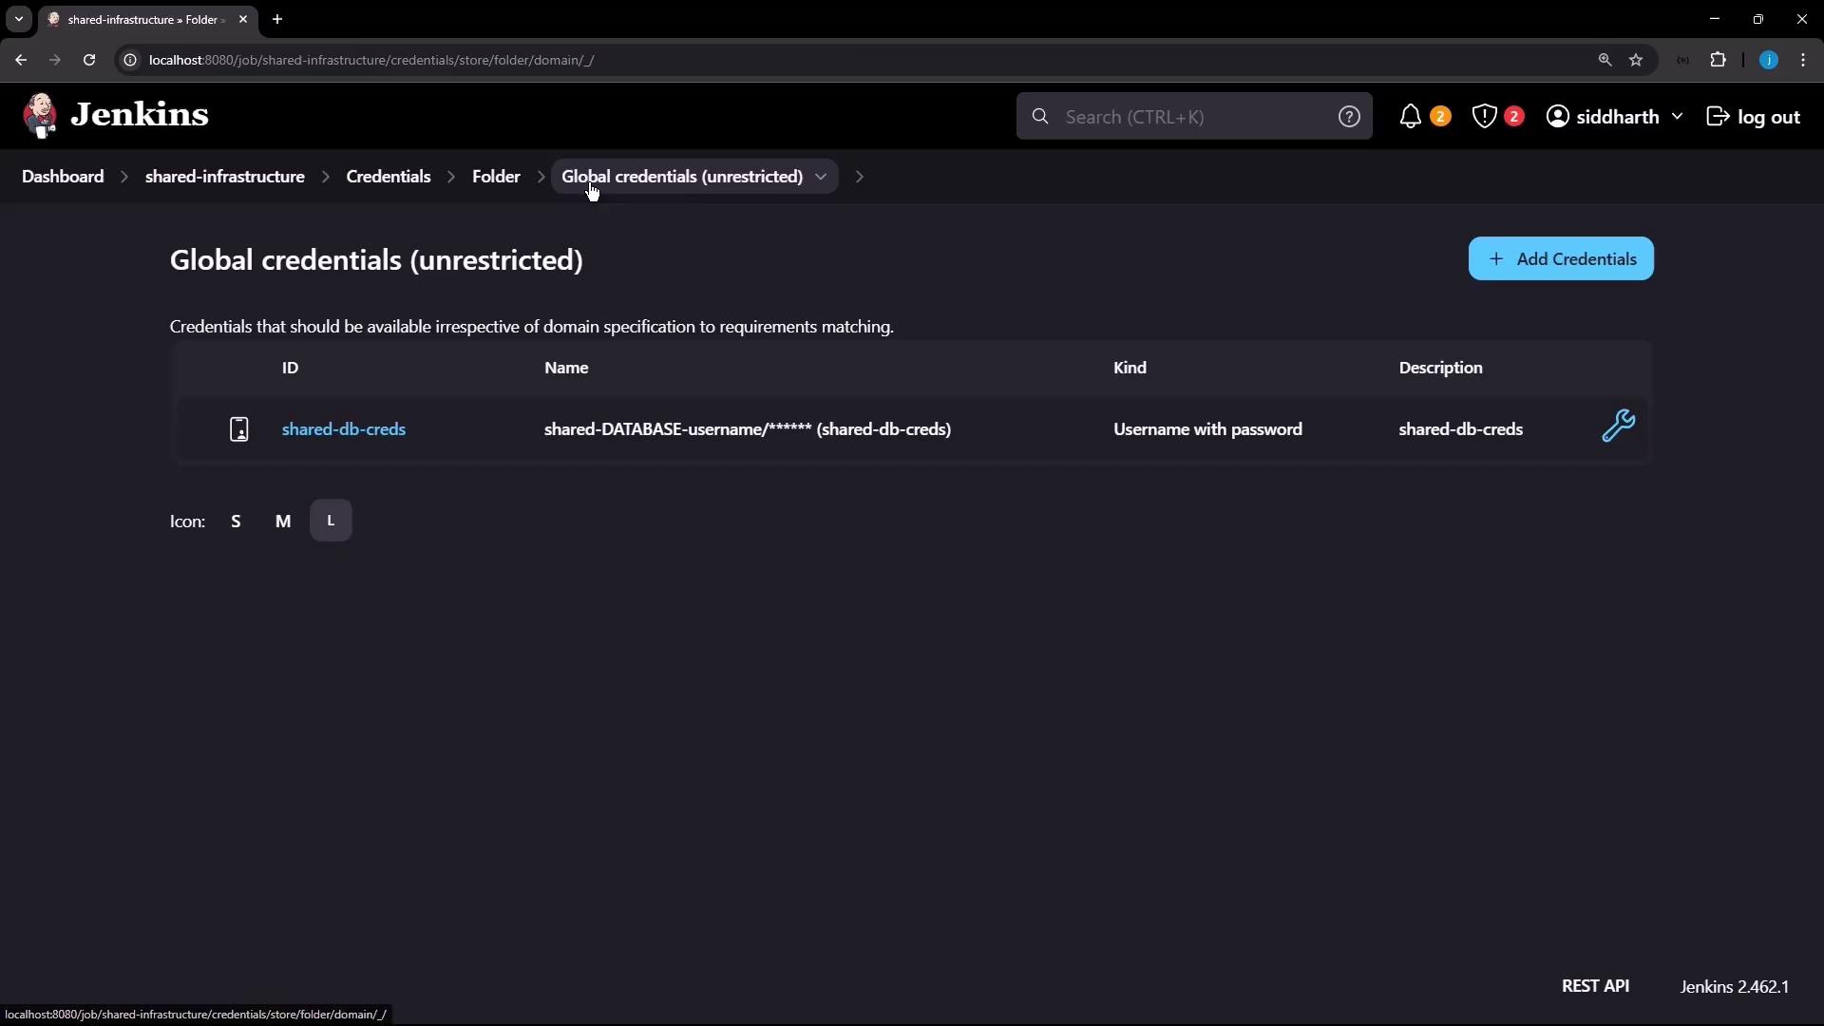Viewport: 1824px width, 1026px height.
Task: Log out of Jenkins
Action: click(x=1754, y=117)
